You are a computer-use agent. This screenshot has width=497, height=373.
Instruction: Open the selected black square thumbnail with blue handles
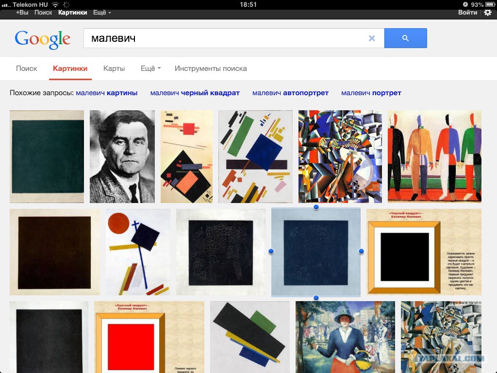316,252
